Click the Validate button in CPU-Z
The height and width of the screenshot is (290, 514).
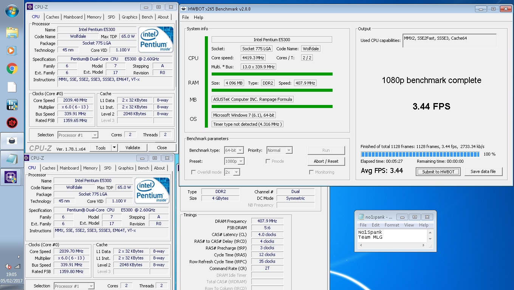tap(133, 148)
